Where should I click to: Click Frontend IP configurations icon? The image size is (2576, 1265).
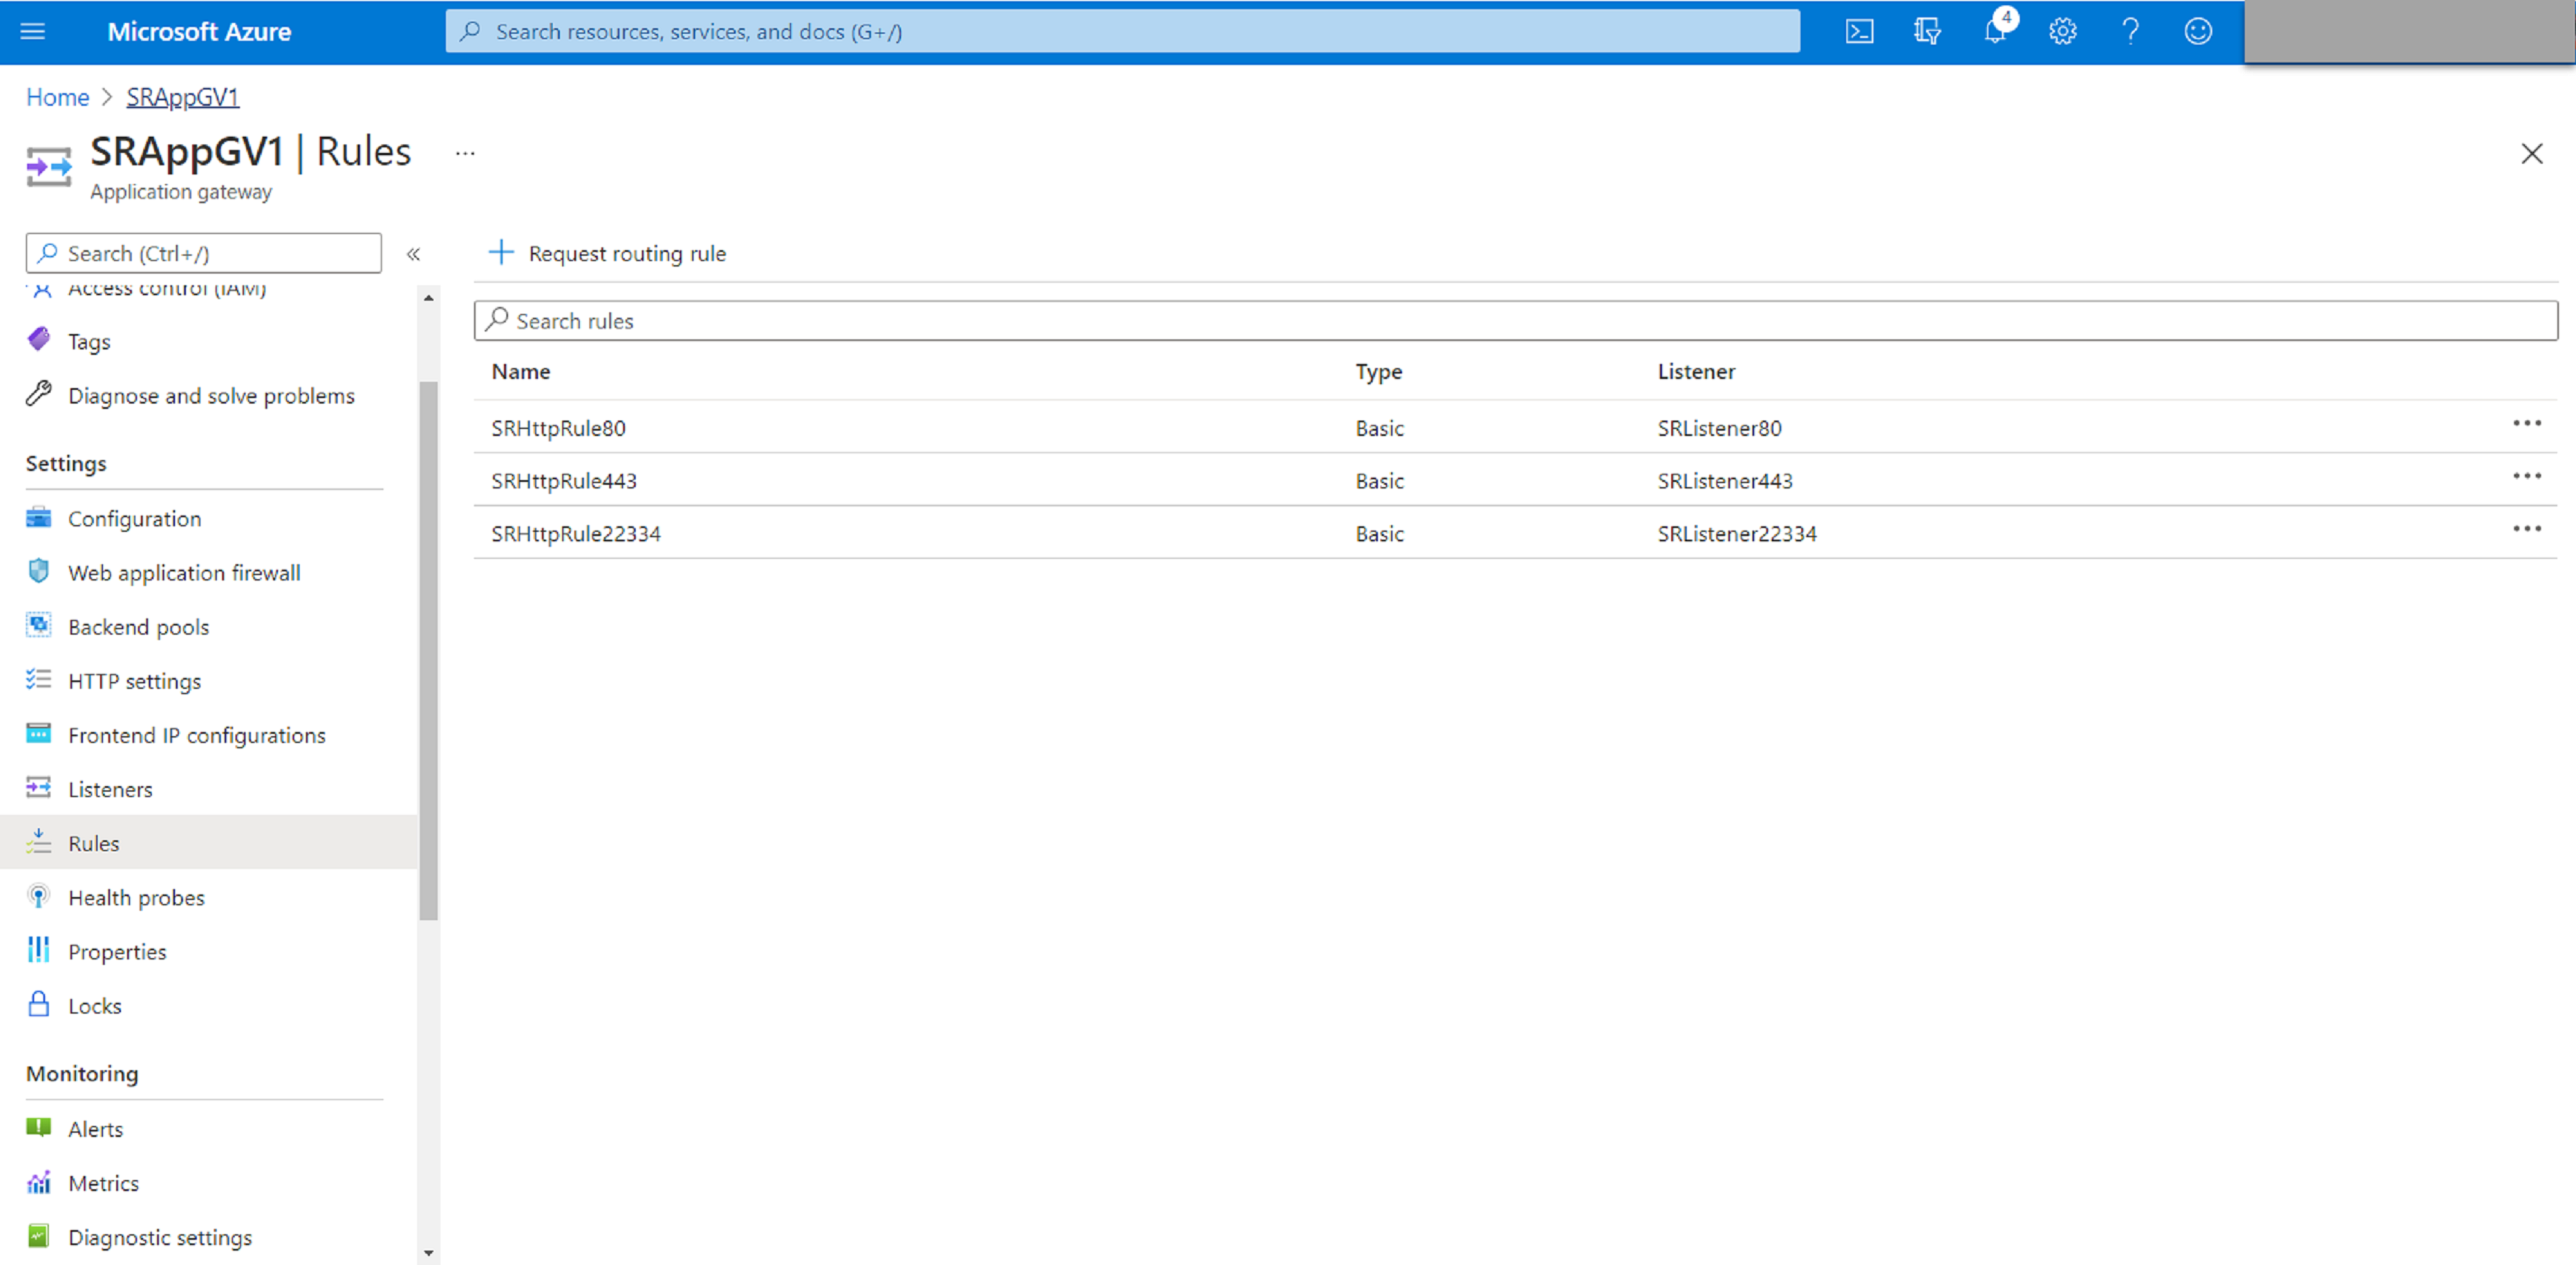click(x=36, y=733)
